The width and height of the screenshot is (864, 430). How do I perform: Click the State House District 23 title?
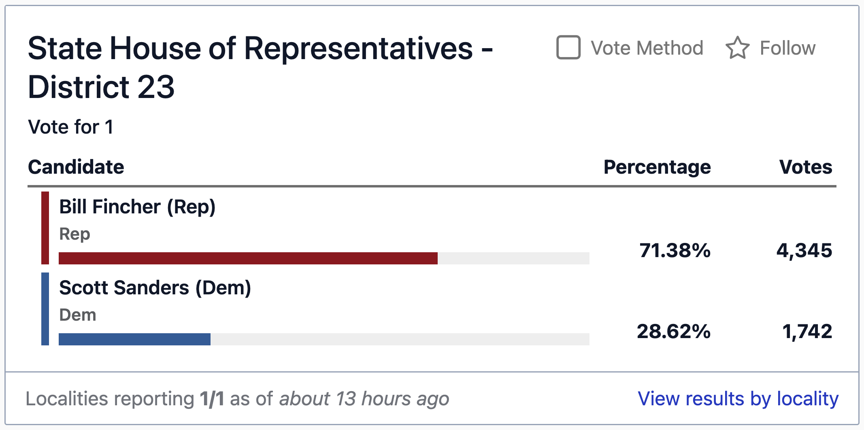tap(260, 67)
